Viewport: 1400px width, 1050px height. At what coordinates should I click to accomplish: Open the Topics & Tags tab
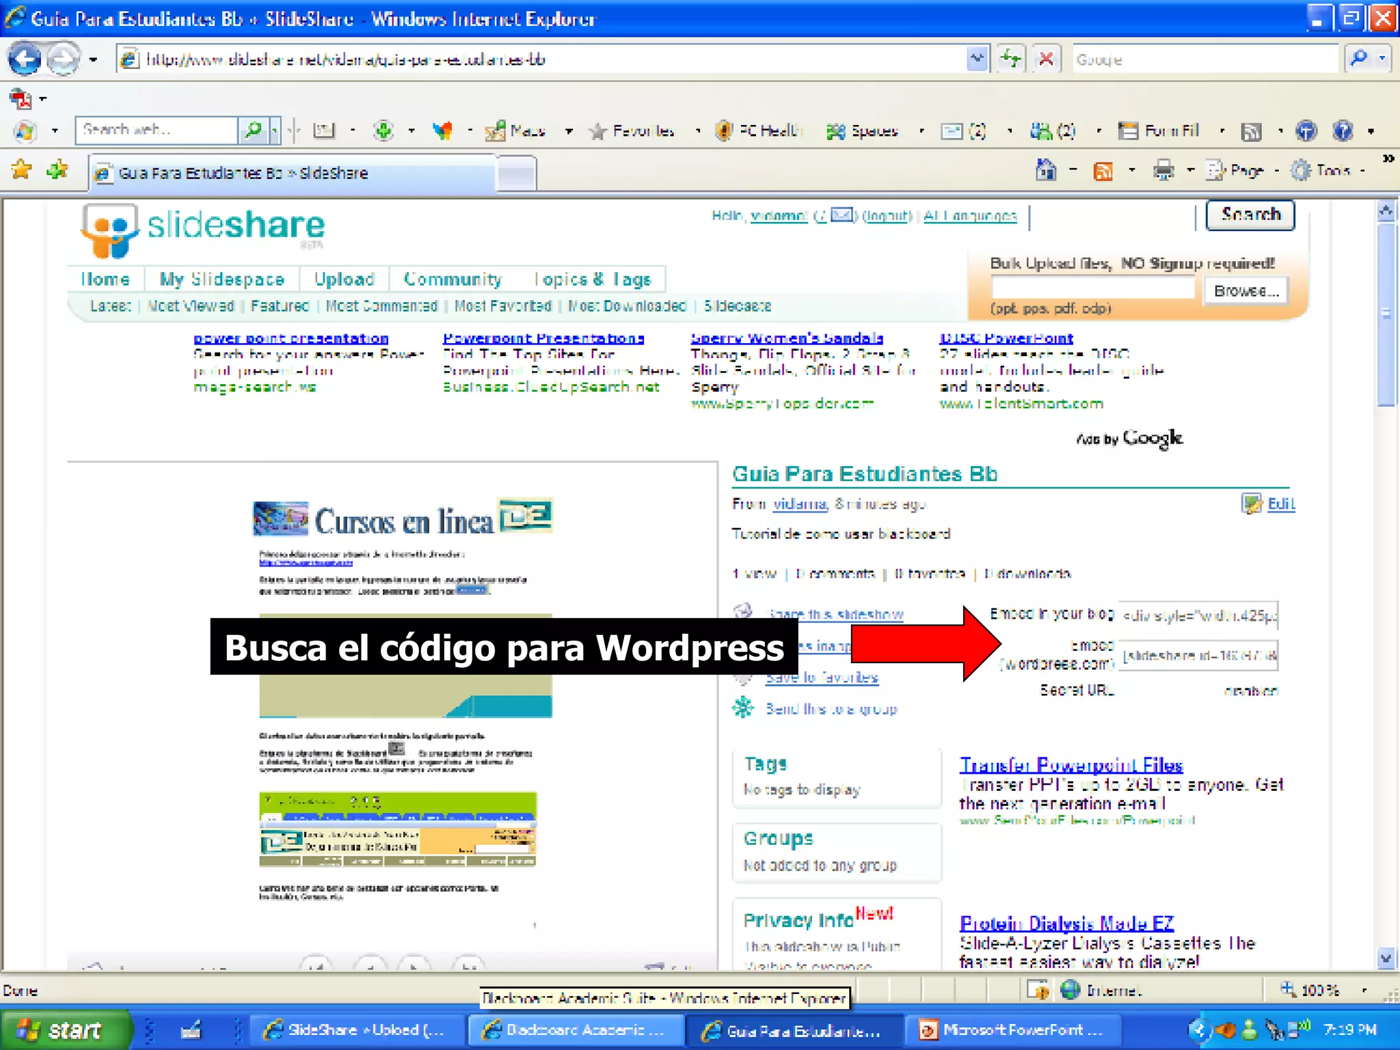[593, 280]
